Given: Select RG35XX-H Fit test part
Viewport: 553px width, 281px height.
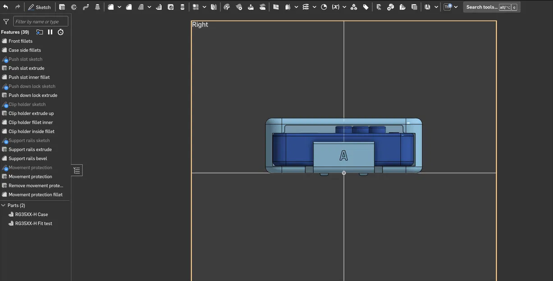Looking at the screenshot, I should [33, 223].
